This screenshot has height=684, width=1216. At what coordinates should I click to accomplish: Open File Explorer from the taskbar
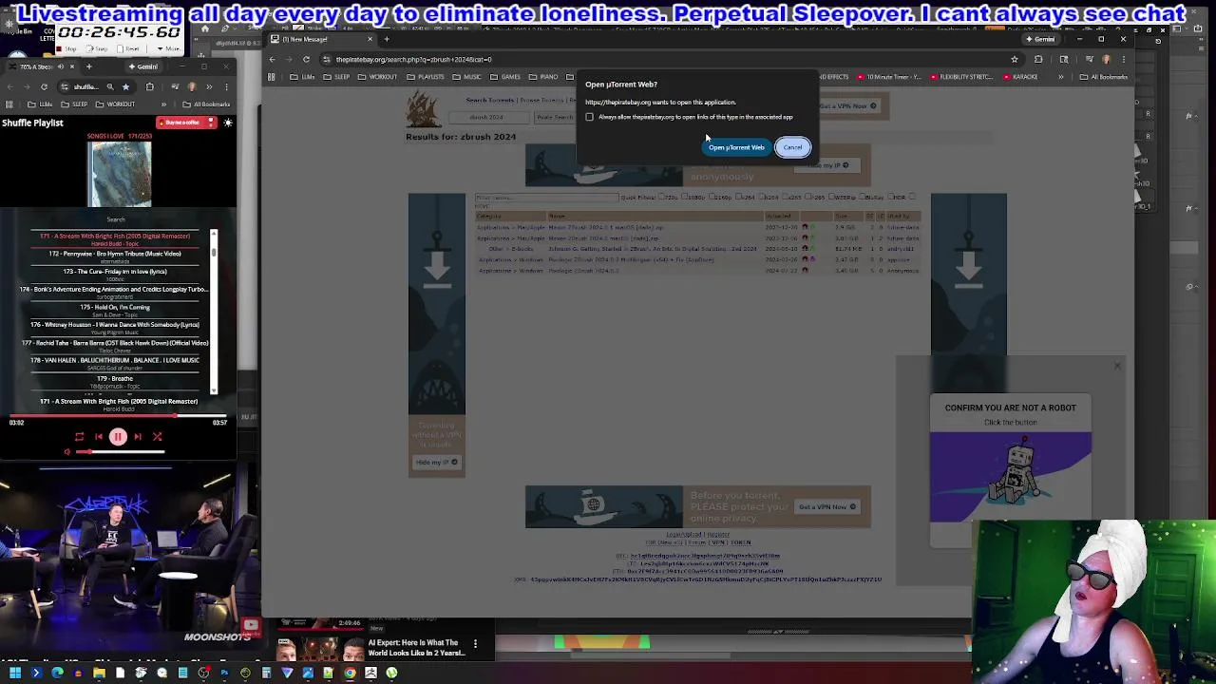point(99,673)
